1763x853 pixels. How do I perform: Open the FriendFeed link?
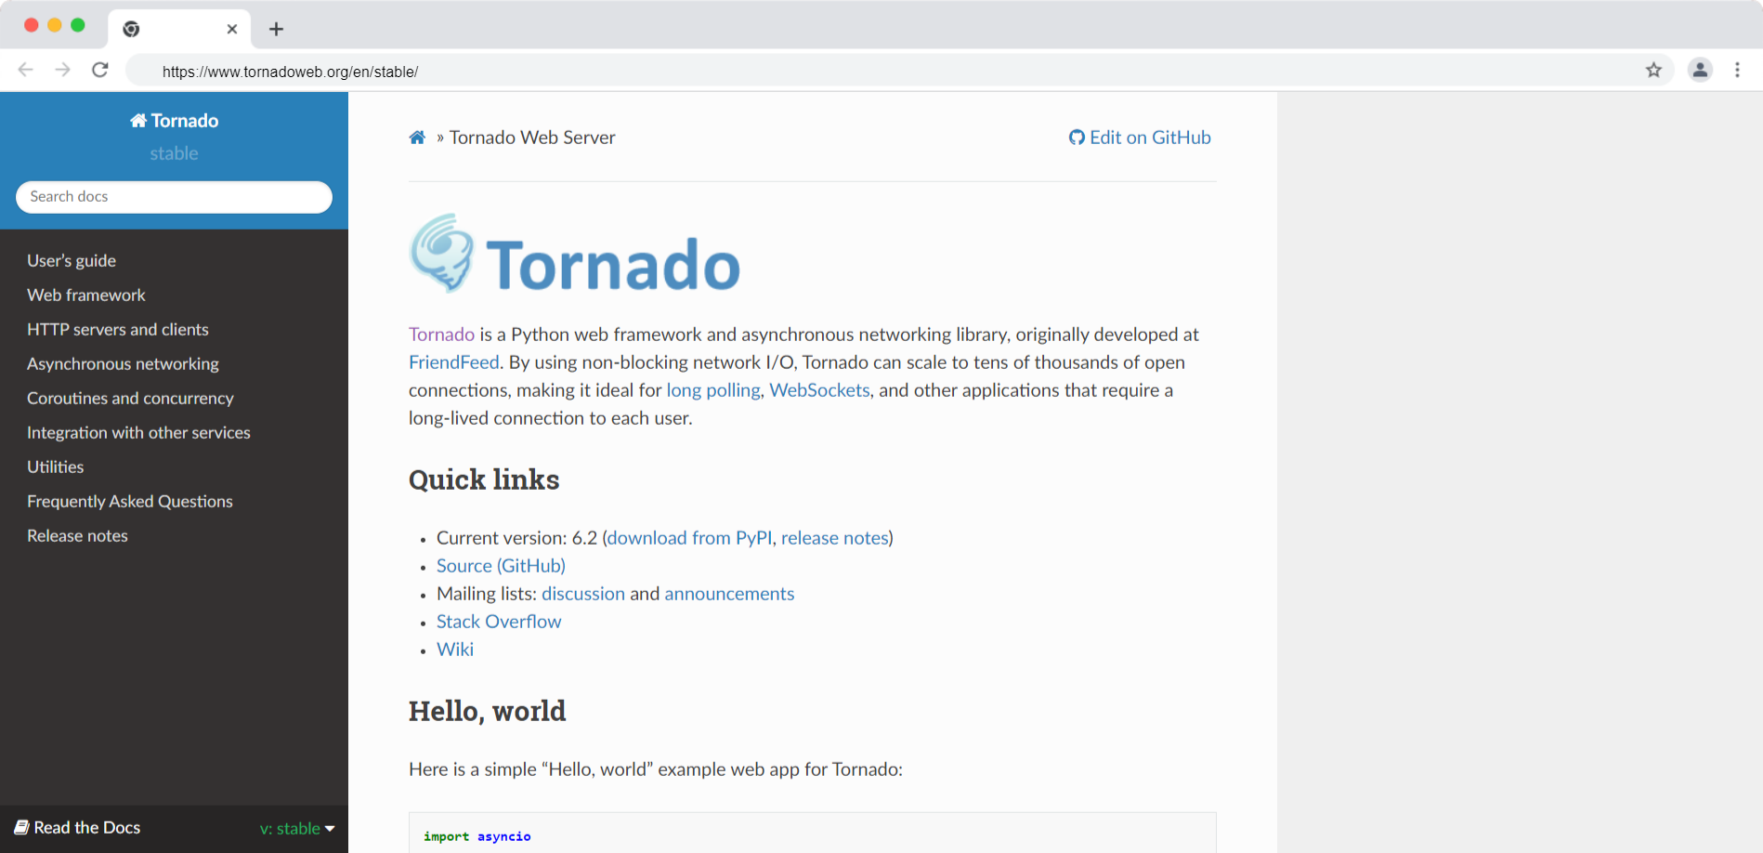point(454,362)
